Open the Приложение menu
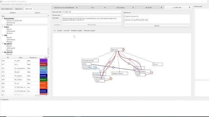 tap(6, 4)
